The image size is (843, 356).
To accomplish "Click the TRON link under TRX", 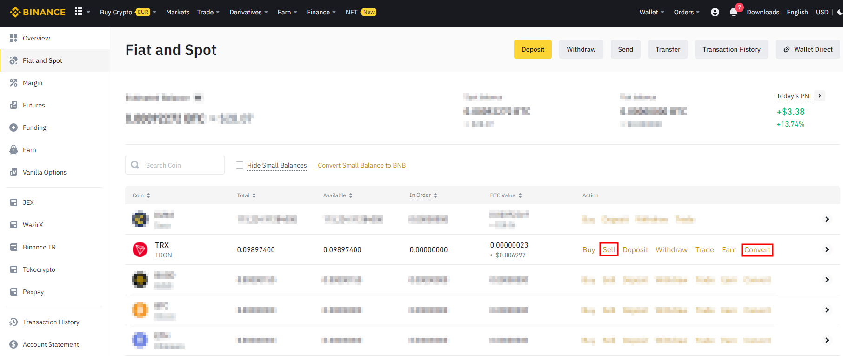I will [x=163, y=255].
